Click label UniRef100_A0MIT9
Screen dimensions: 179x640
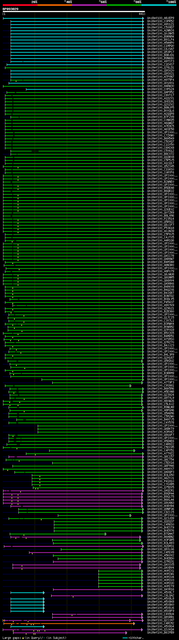coord(161,586)
